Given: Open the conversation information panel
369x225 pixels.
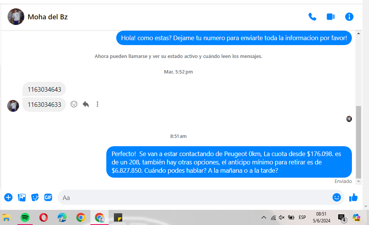Looking at the screenshot, I should [349, 17].
